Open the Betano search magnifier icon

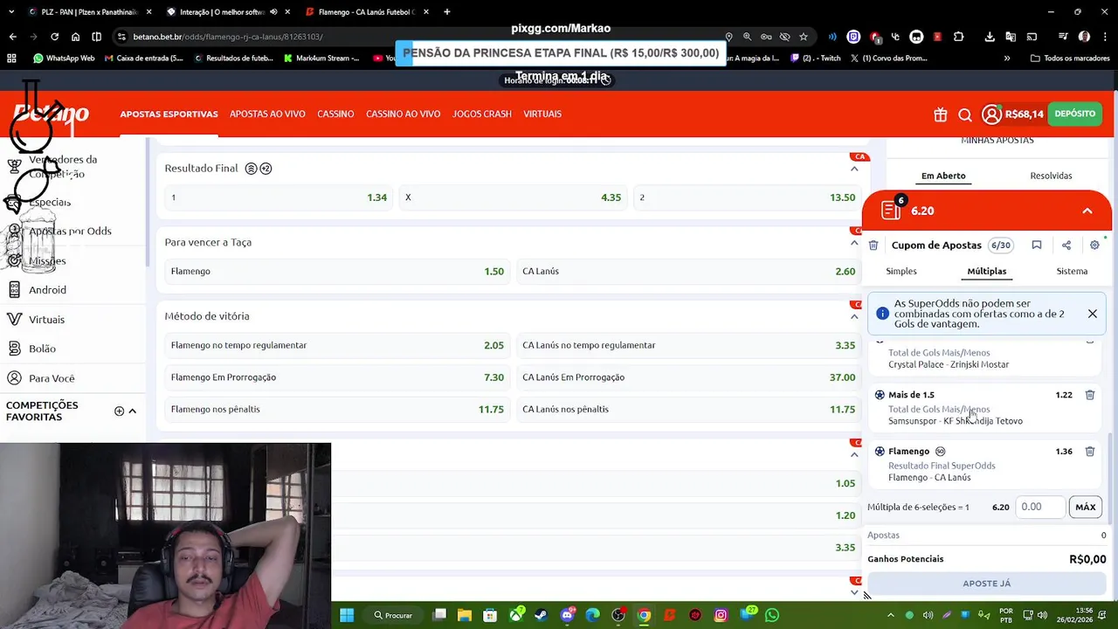point(965,114)
